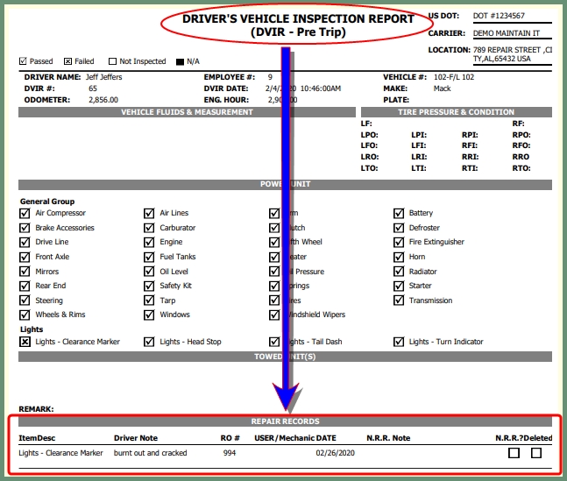
Task: Toggle the Lights - Turn Indicator checkbox
Action: coord(399,342)
